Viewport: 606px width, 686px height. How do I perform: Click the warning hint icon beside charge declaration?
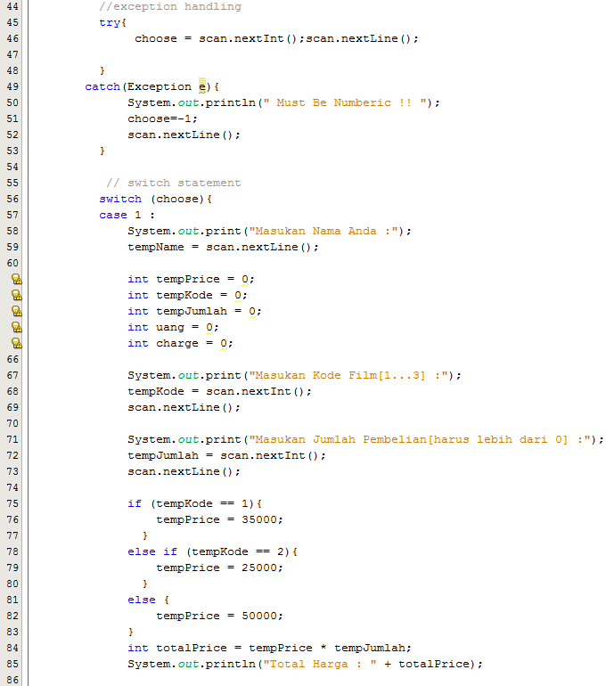coord(17,343)
